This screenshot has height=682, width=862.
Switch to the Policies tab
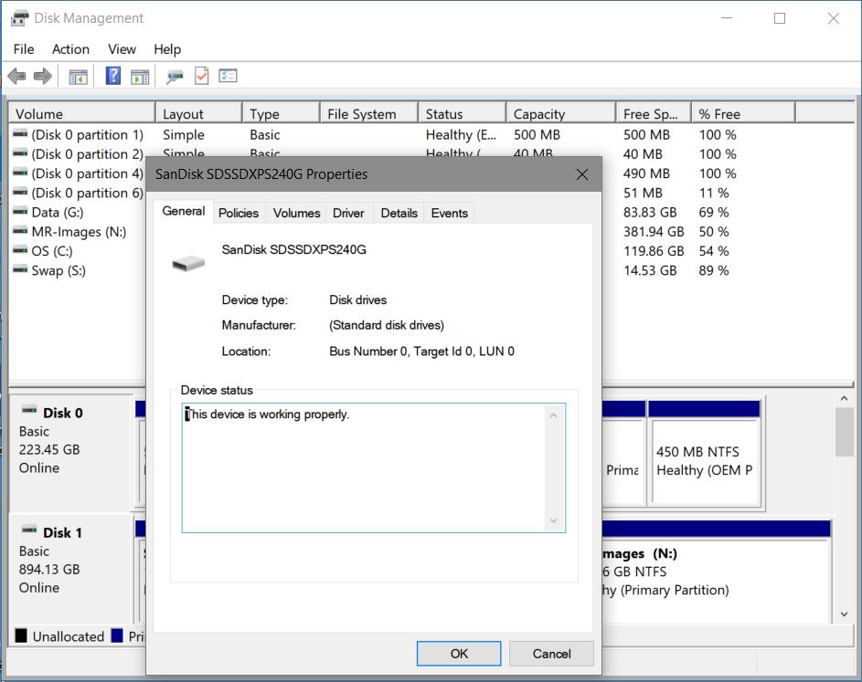pyautogui.click(x=239, y=213)
